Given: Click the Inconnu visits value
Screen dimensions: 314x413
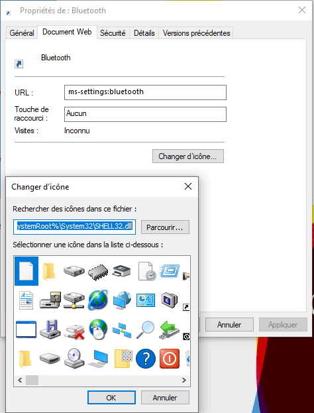Looking at the screenshot, I should [77, 131].
